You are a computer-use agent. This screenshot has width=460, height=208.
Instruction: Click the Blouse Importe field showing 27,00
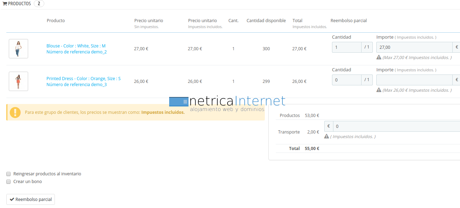(x=414, y=47)
